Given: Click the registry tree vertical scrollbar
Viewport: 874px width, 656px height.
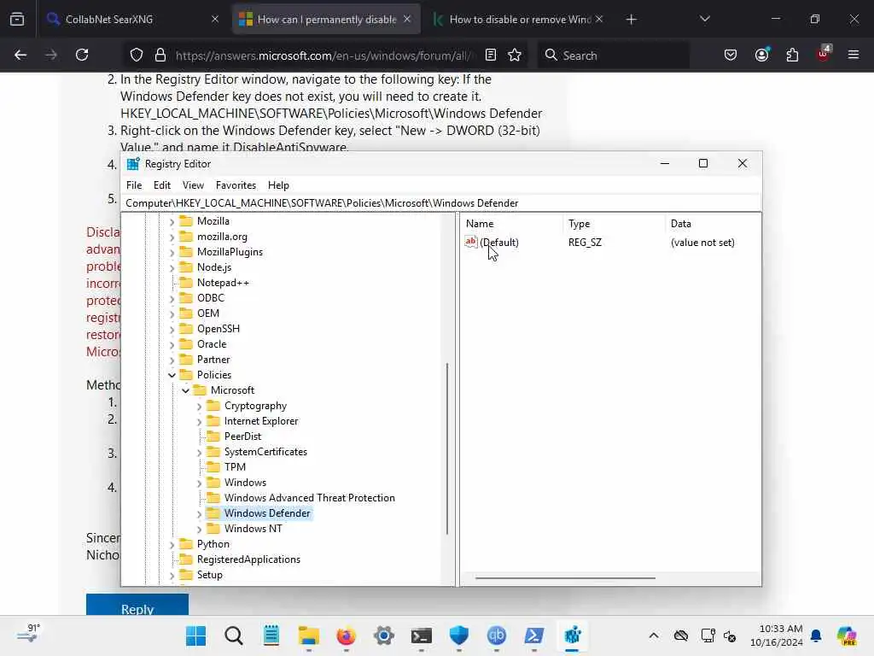Looking at the screenshot, I should click(x=447, y=449).
